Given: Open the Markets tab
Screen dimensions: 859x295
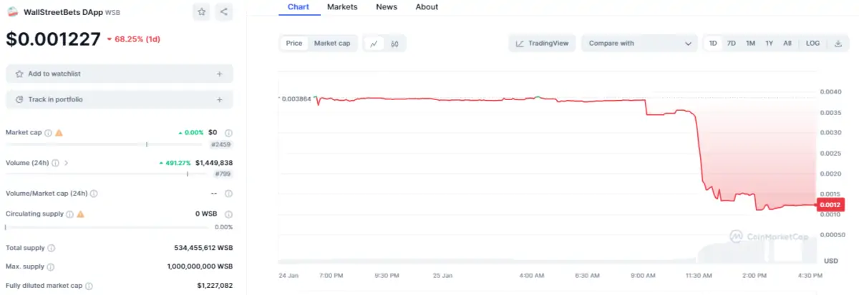Looking at the screenshot, I should tap(342, 7).
